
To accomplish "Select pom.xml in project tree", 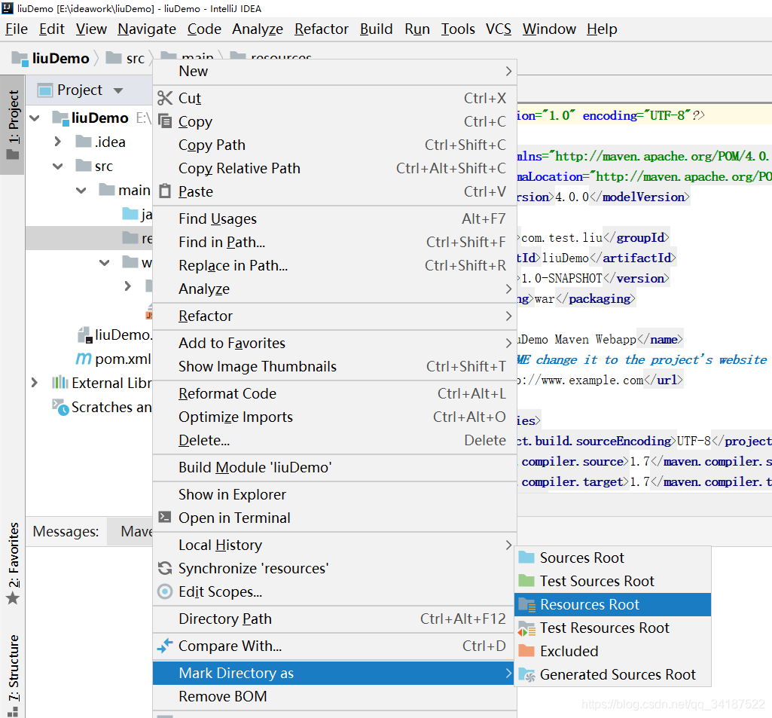I will tap(123, 359).
